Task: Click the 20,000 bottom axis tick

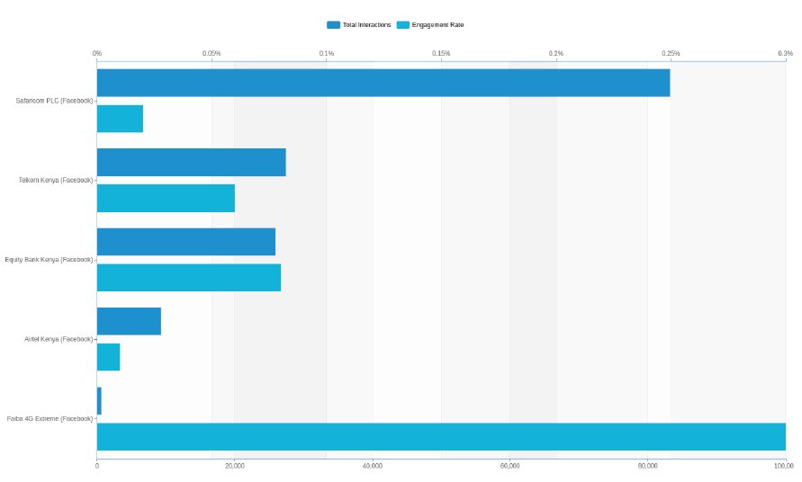Action: click(x=234, y=466)
